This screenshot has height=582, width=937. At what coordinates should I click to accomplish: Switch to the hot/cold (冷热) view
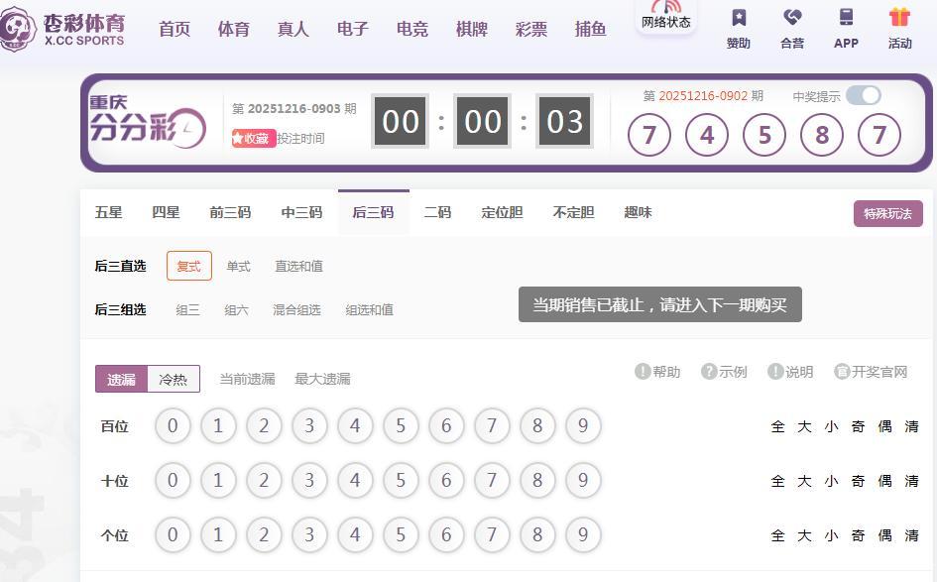point(174,379)
